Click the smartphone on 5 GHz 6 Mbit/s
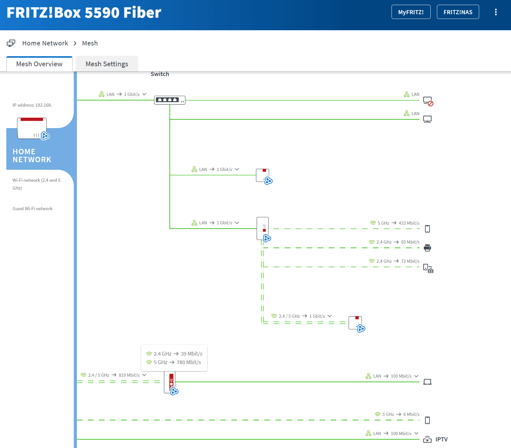Screen dimensions: 511x448 tap(427, 420)
